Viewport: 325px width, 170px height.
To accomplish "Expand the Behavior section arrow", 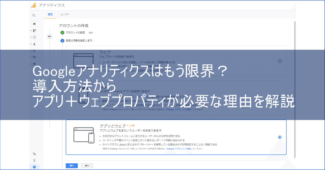I will coord(31,57).
